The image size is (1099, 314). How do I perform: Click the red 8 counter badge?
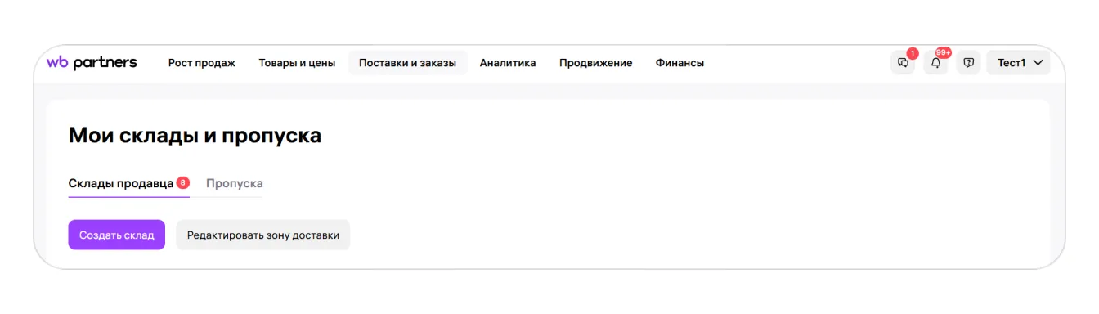click(x=182, y=182)
